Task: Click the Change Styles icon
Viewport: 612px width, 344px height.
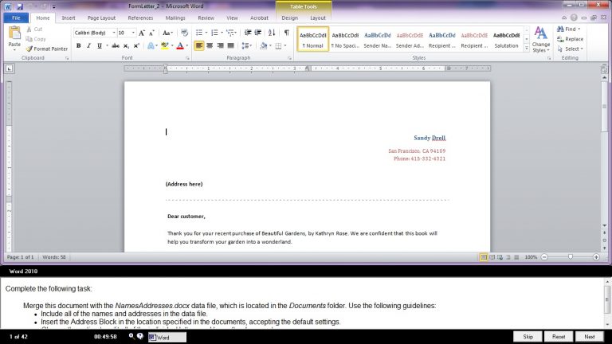Action: pos(541,38)
